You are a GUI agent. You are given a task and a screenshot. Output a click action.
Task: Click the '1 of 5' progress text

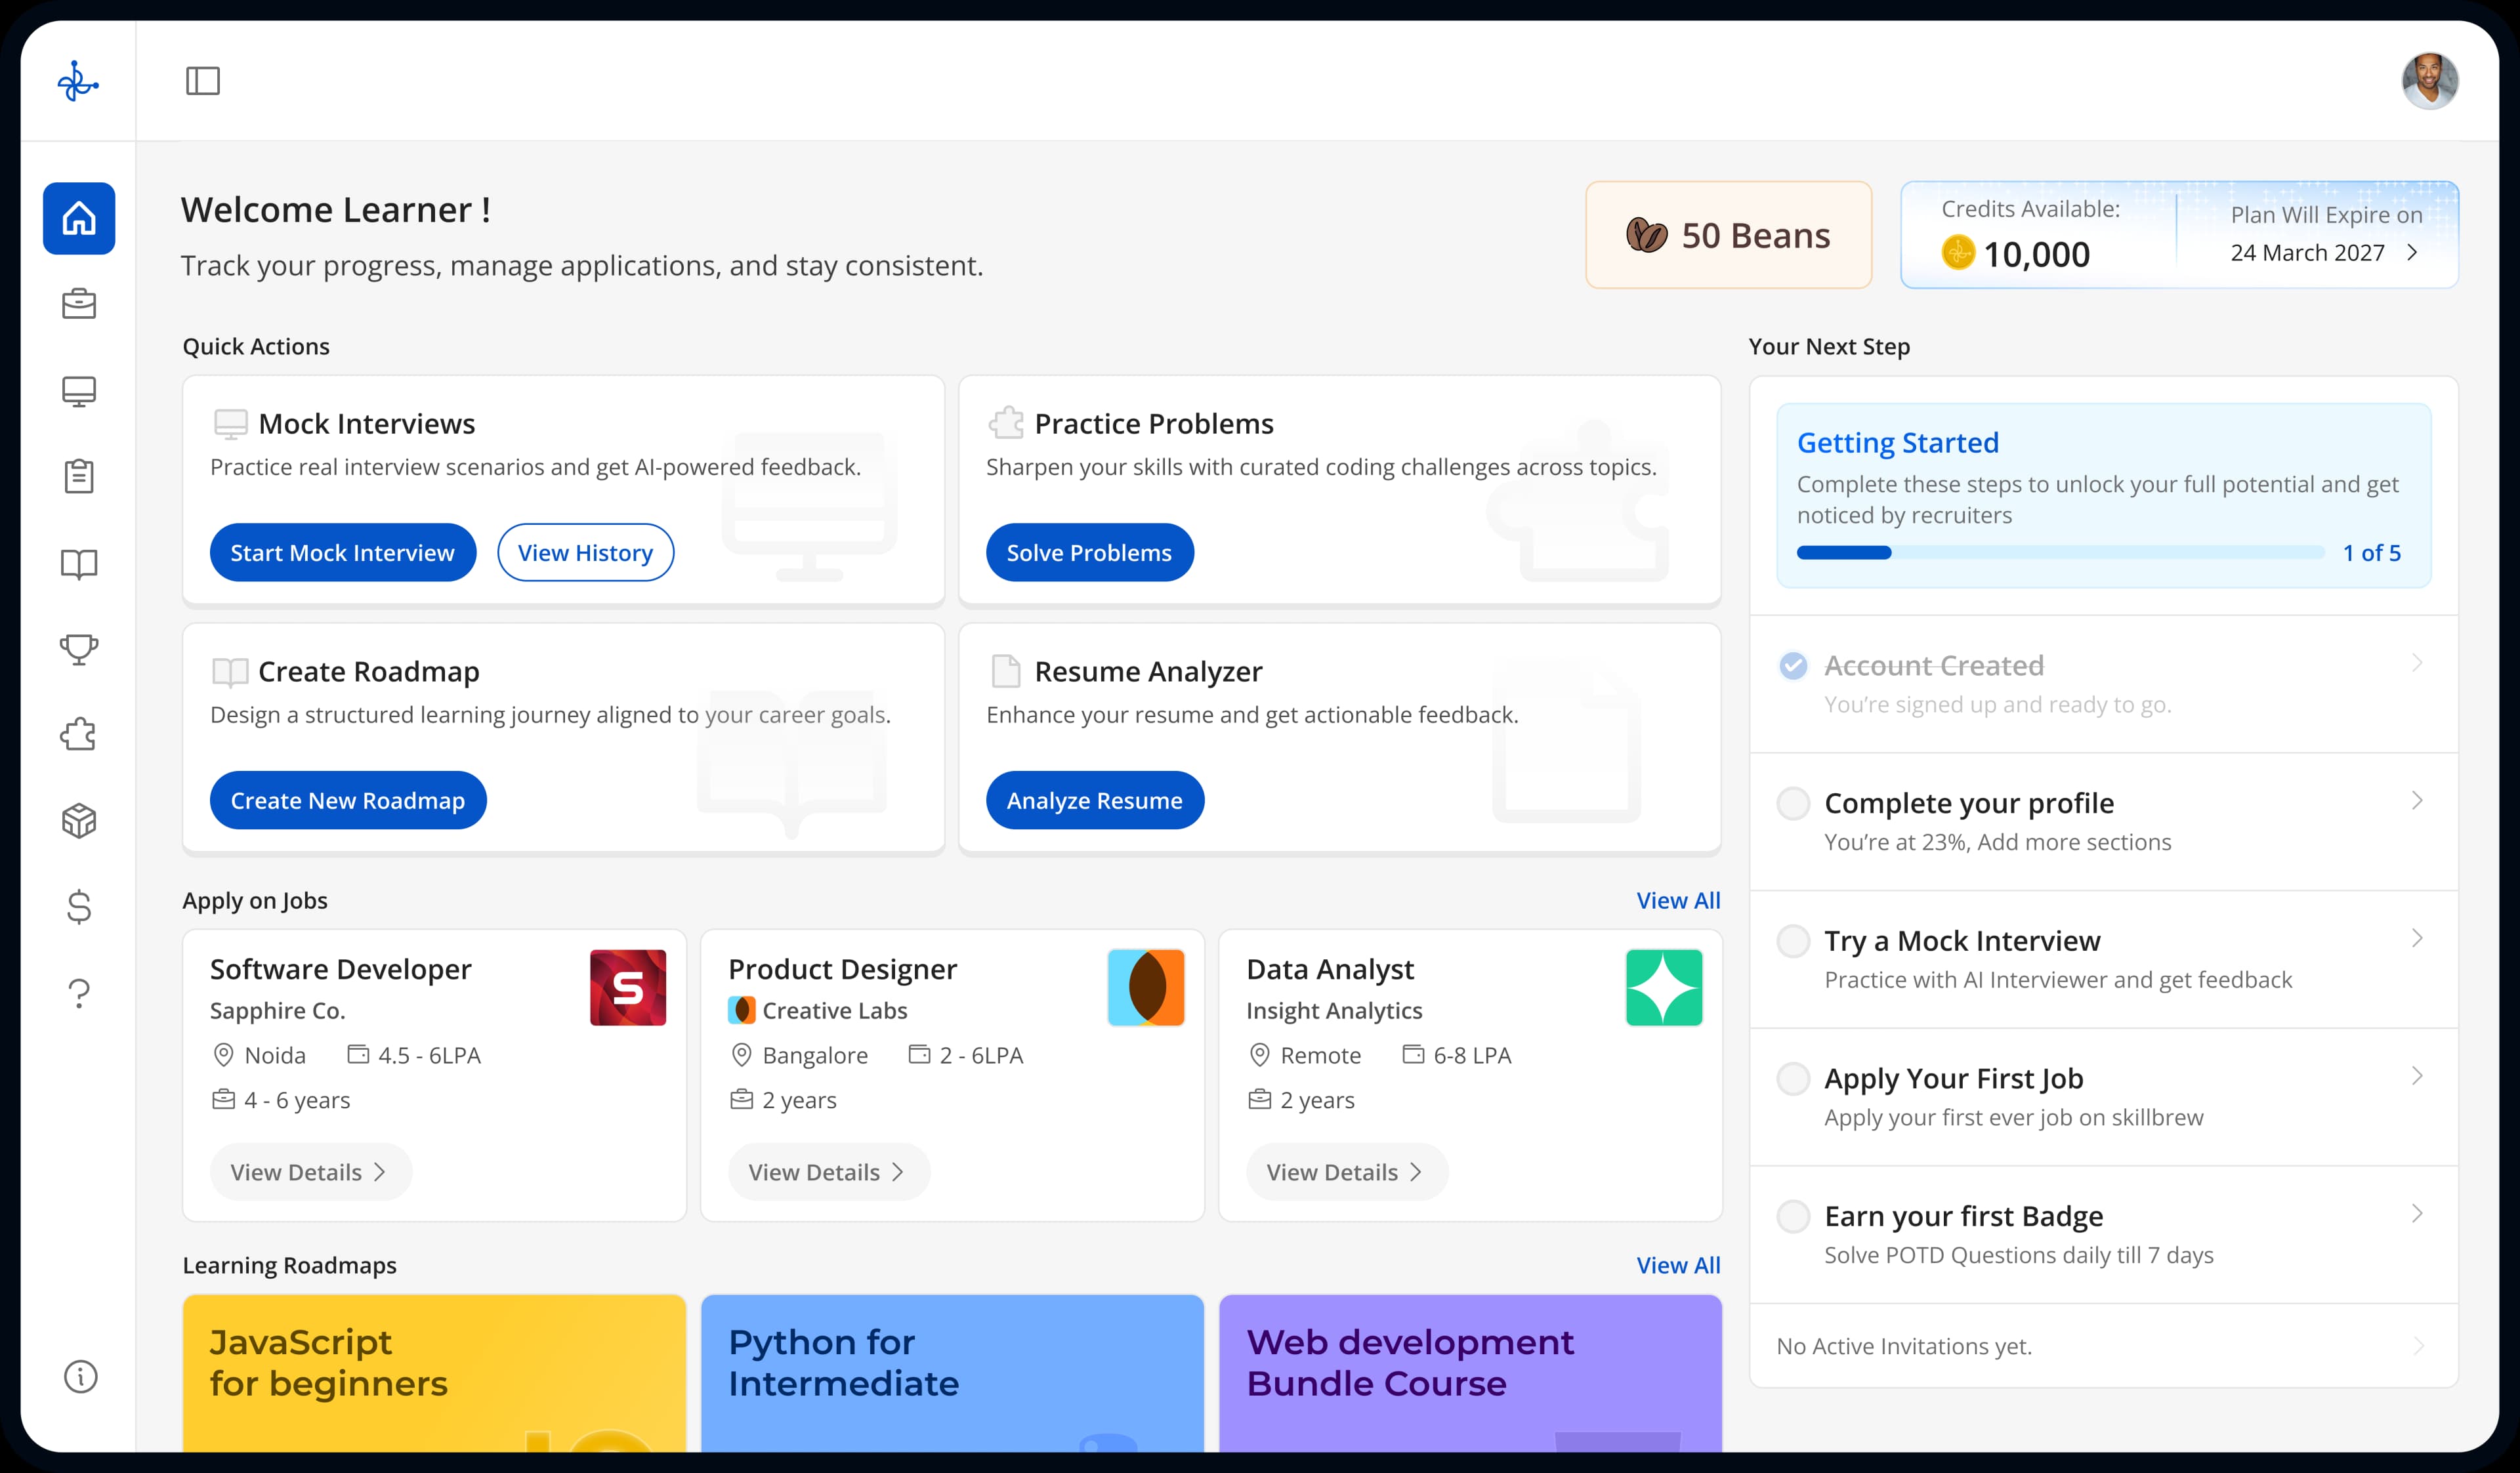[2371, 552]
